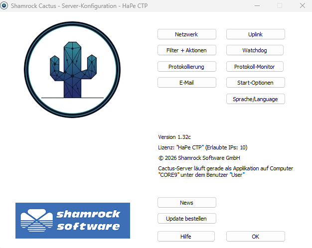Open the Hilfe help
Image resolution: width=312 pixels, height=248 pixels.
click(186, 236)
